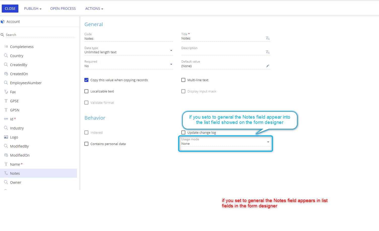Toggle Validate format checkbox
The width and height of the screenshot is (379, 231).
tap(86, 103)
